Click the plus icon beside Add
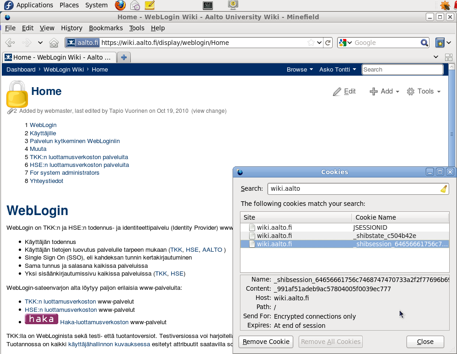The height and width of the screenshot is (354, 457). (x=373, y=92)
